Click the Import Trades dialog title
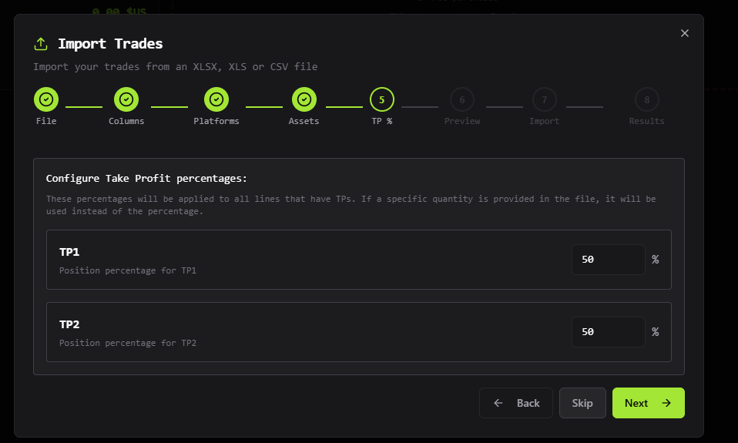This screenshot has width=738, height=443. tap(110, 44)
